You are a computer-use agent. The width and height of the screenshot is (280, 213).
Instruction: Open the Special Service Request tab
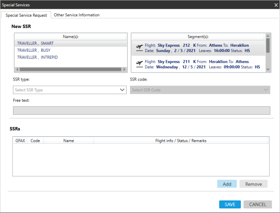pos(26,15)
